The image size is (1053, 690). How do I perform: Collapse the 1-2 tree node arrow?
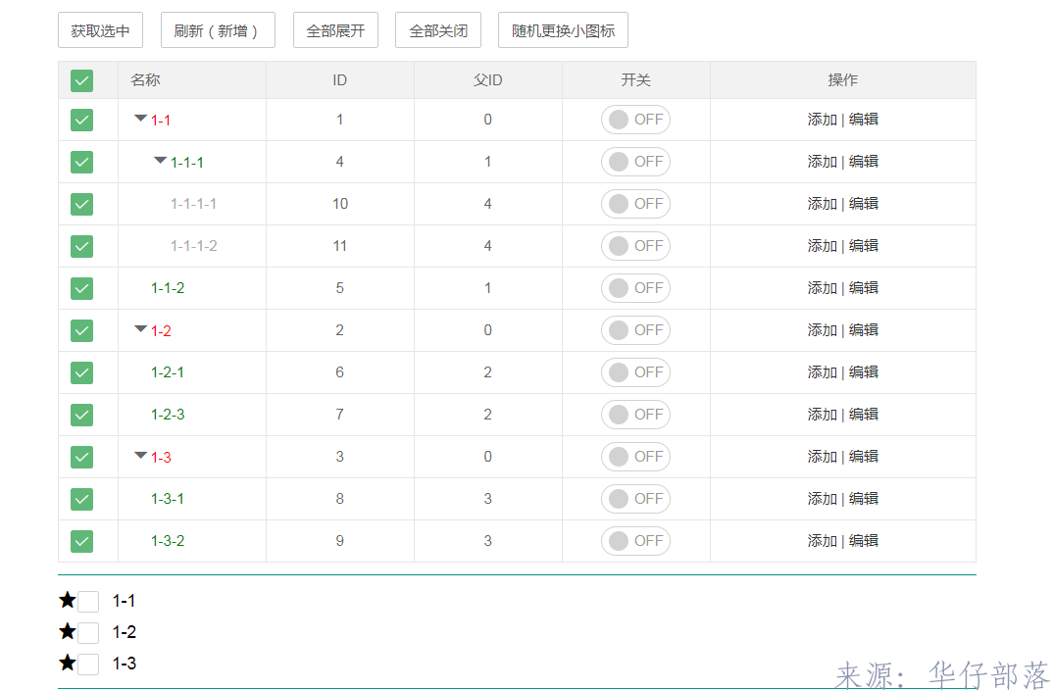(140, 329)
